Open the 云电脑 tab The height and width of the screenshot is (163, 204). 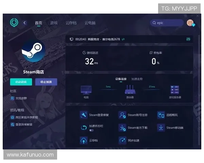point(90,23)
